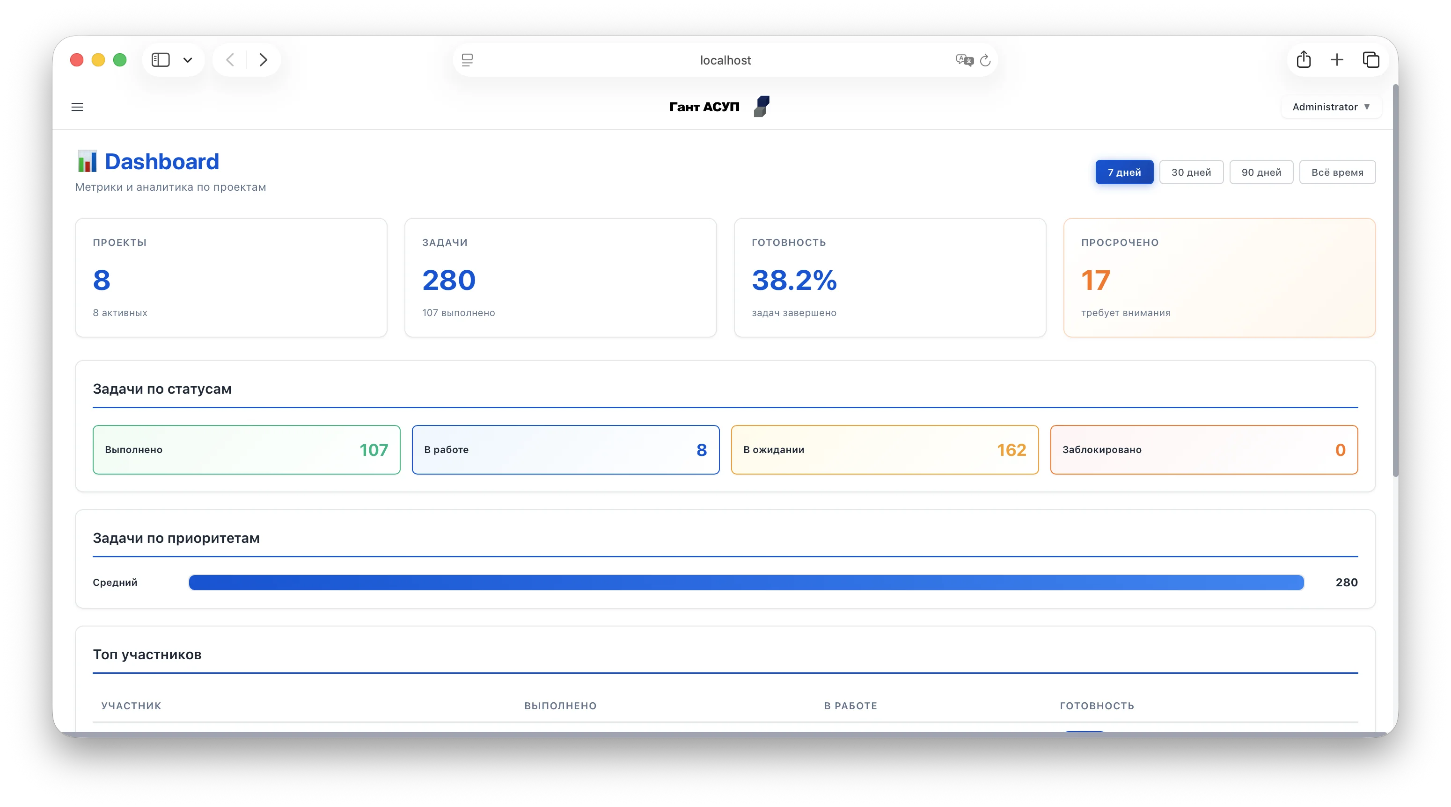Open sidebar options chevron dropdown
Screen dimensions: 1451x807
click(x=188, y=60)
